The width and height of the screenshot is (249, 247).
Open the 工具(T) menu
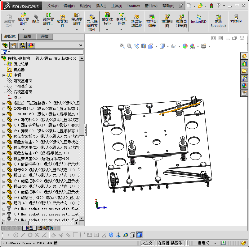coord(117,6)
